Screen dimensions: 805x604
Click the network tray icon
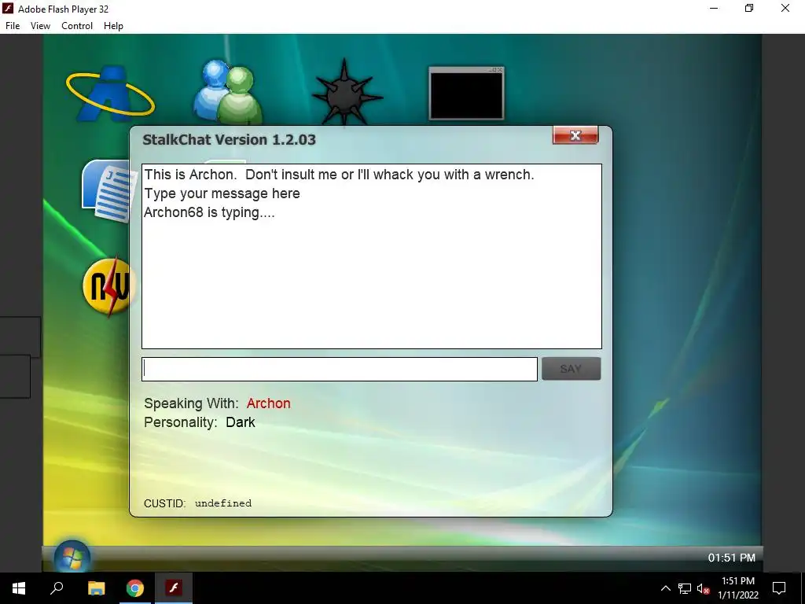(x=685, y=588)
